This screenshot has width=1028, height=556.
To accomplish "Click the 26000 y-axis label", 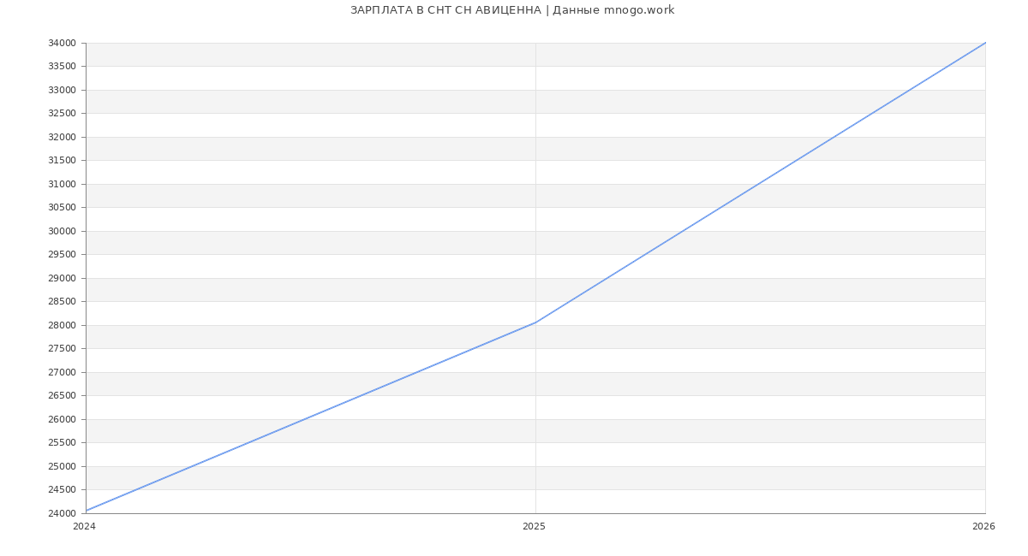I will point(62,419).
